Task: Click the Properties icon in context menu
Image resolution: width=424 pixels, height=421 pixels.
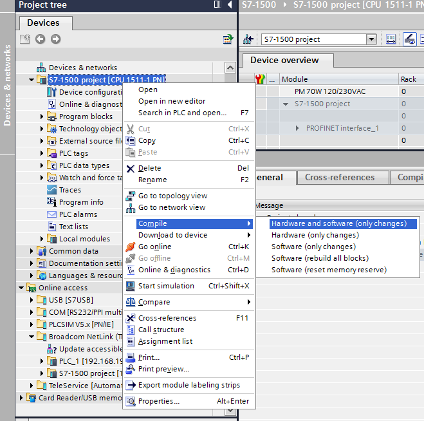Action: click(x=131, y=401)
